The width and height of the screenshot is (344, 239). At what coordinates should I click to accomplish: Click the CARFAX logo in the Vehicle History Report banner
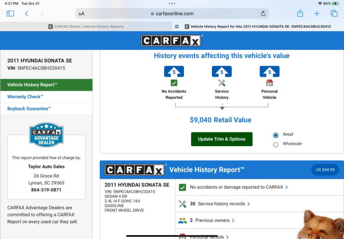coord(135,170)
